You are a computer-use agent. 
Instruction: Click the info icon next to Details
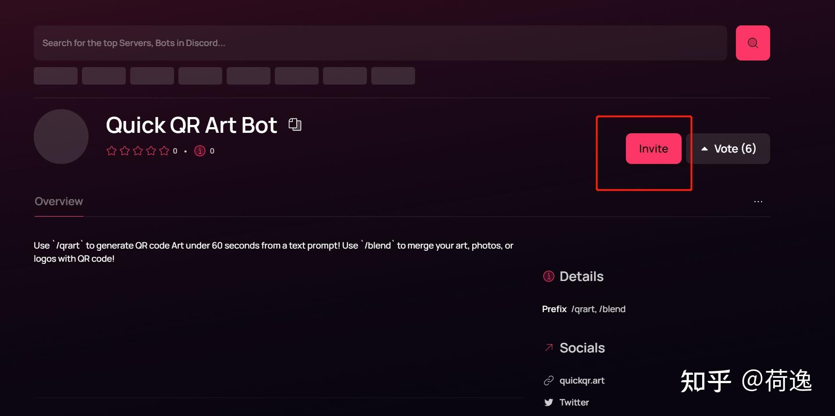tap(548, 276)
